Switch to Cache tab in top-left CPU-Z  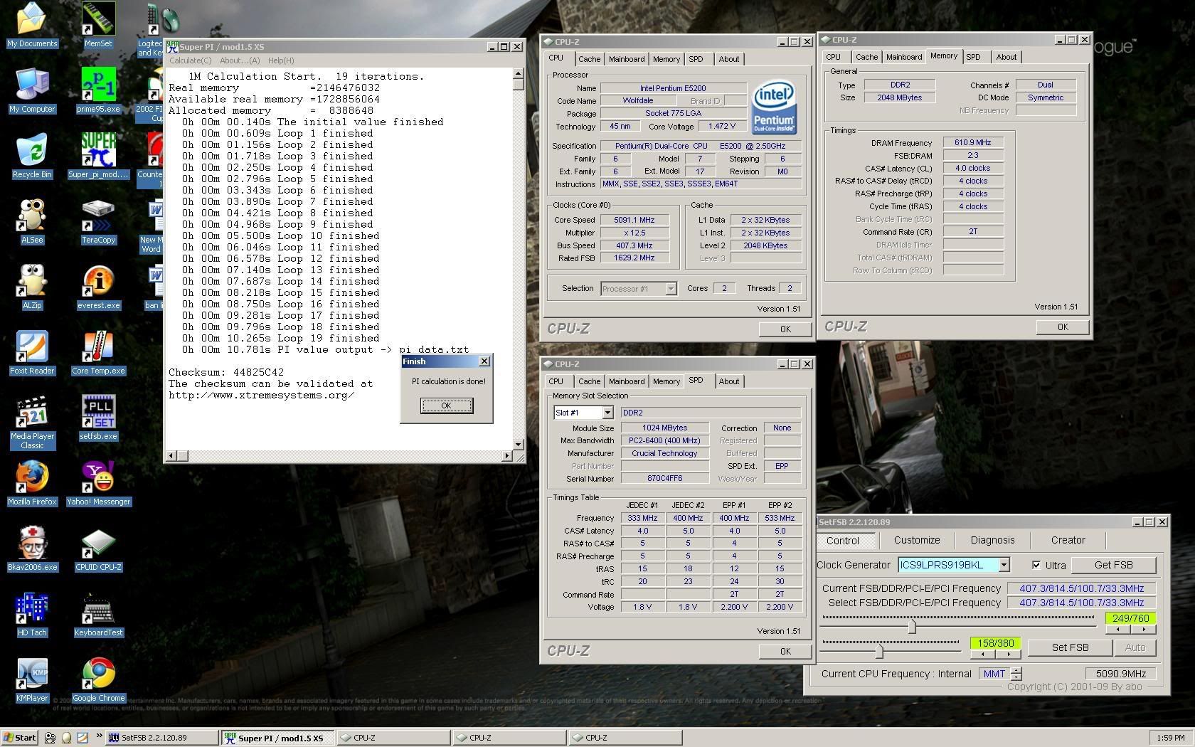coord(589,59)
